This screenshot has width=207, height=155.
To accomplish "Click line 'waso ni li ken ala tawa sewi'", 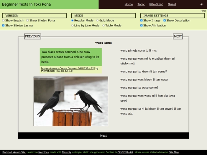I will pyautogui.click(x=148, y=98).
